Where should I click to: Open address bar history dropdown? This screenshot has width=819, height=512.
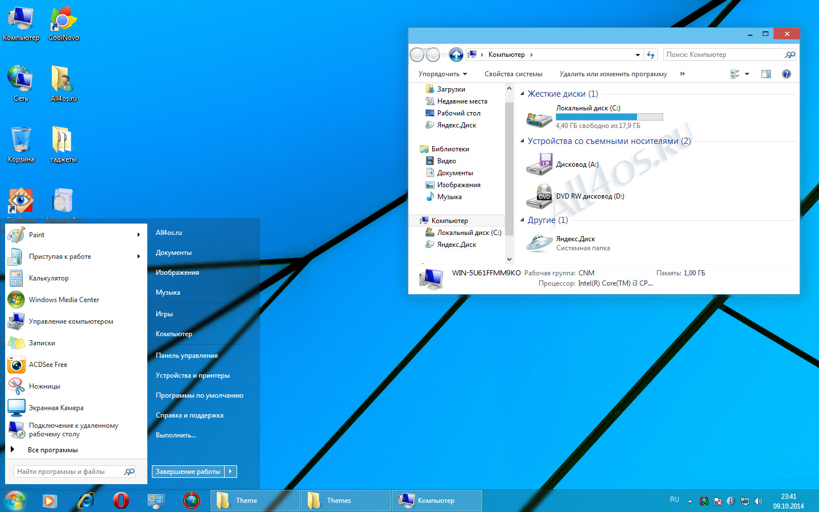tap(638, 55)
